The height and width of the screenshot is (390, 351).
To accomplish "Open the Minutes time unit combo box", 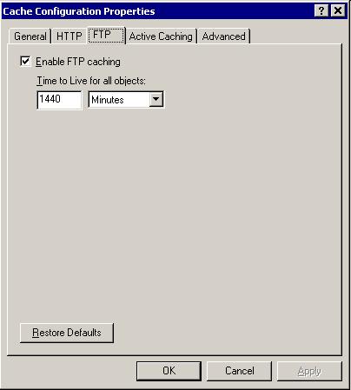I will click(126, 100).
